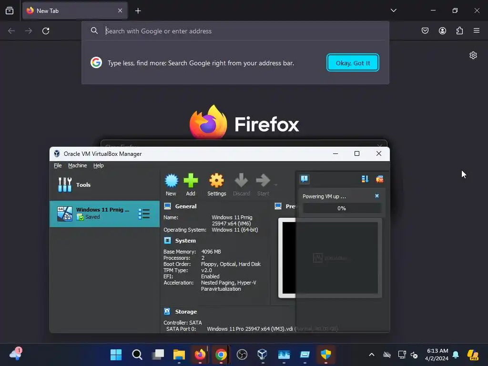Screen dimensions: 488x366
Task: Click the Okay, Got It button
Action: (x=353, y=62)
